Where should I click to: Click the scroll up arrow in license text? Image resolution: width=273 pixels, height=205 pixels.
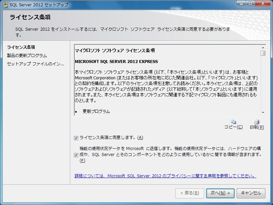click(263, 47)
